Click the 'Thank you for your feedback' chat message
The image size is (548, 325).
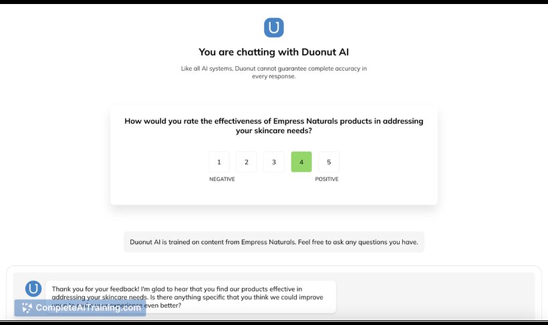pyautogui.click(x=191, y=297)
